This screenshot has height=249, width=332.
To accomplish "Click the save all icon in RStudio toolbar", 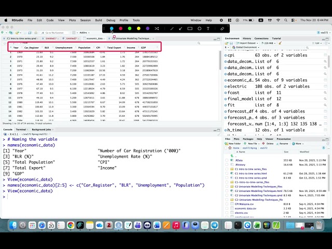I will coord(30,33).
